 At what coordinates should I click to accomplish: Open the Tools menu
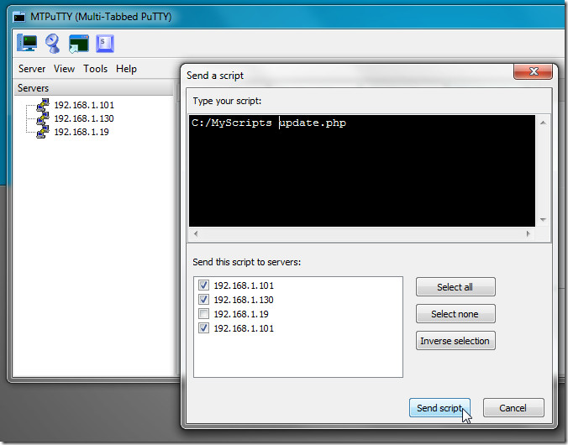coord(95,69)
